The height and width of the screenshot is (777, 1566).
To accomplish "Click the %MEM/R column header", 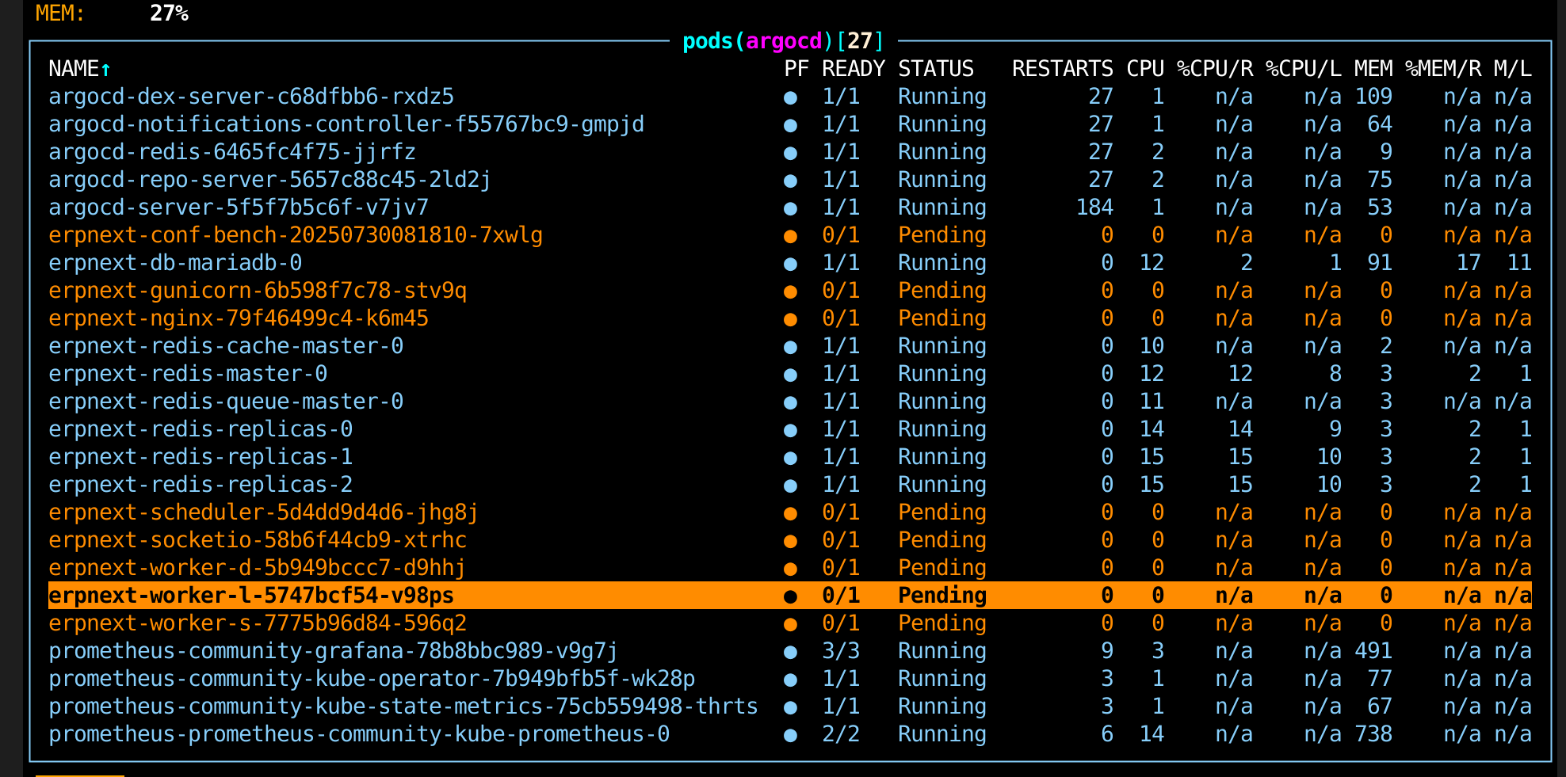I will pyautogui.click(x=1443, y=69).
